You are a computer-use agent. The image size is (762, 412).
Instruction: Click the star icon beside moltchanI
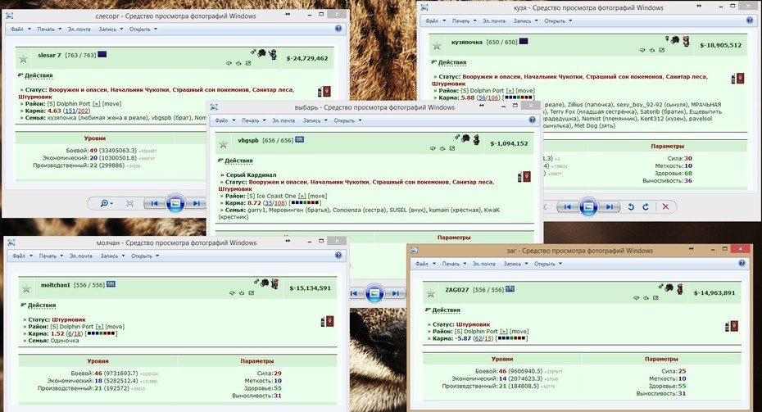click(x=26, y=288)
